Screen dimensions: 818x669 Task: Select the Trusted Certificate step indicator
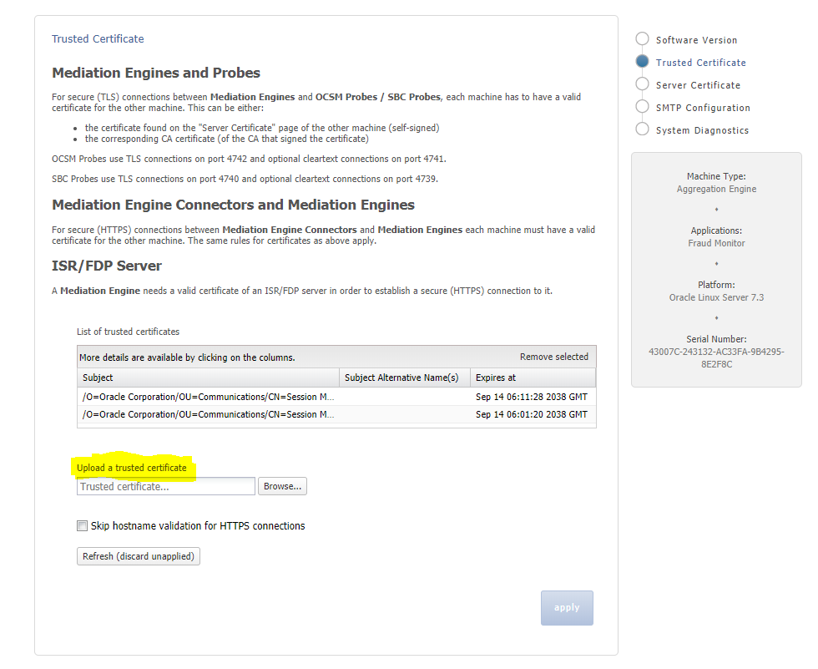click(642, 61)
